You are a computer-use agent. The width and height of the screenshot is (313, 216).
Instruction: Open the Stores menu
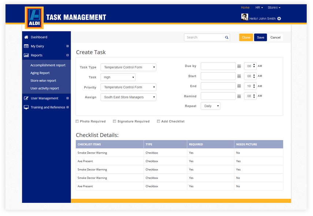[274, 8]
